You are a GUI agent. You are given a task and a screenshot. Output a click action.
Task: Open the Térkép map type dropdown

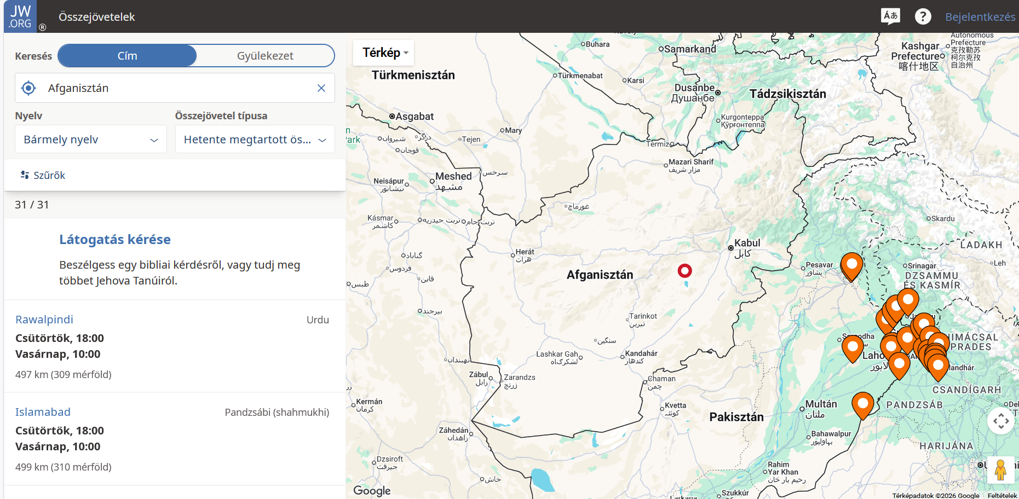click(385, 53)
